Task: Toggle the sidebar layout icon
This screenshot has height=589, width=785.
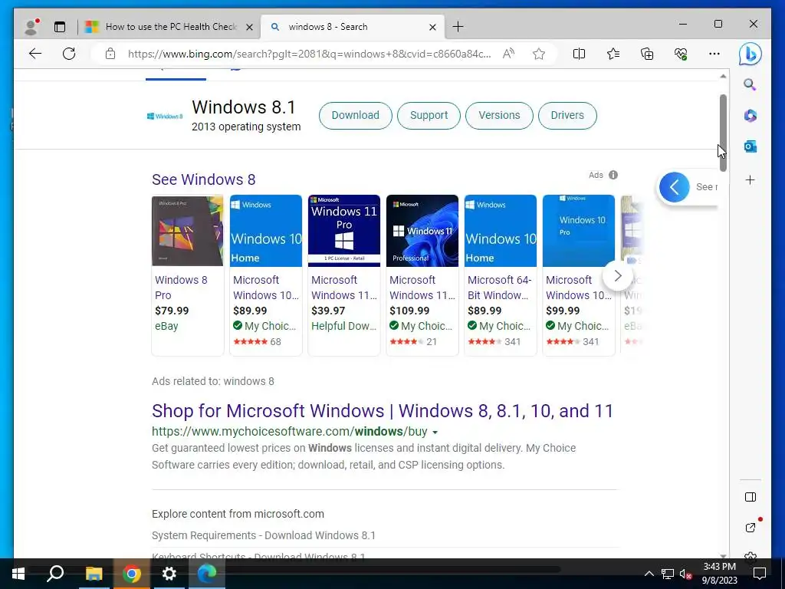Action: [750, 497]
